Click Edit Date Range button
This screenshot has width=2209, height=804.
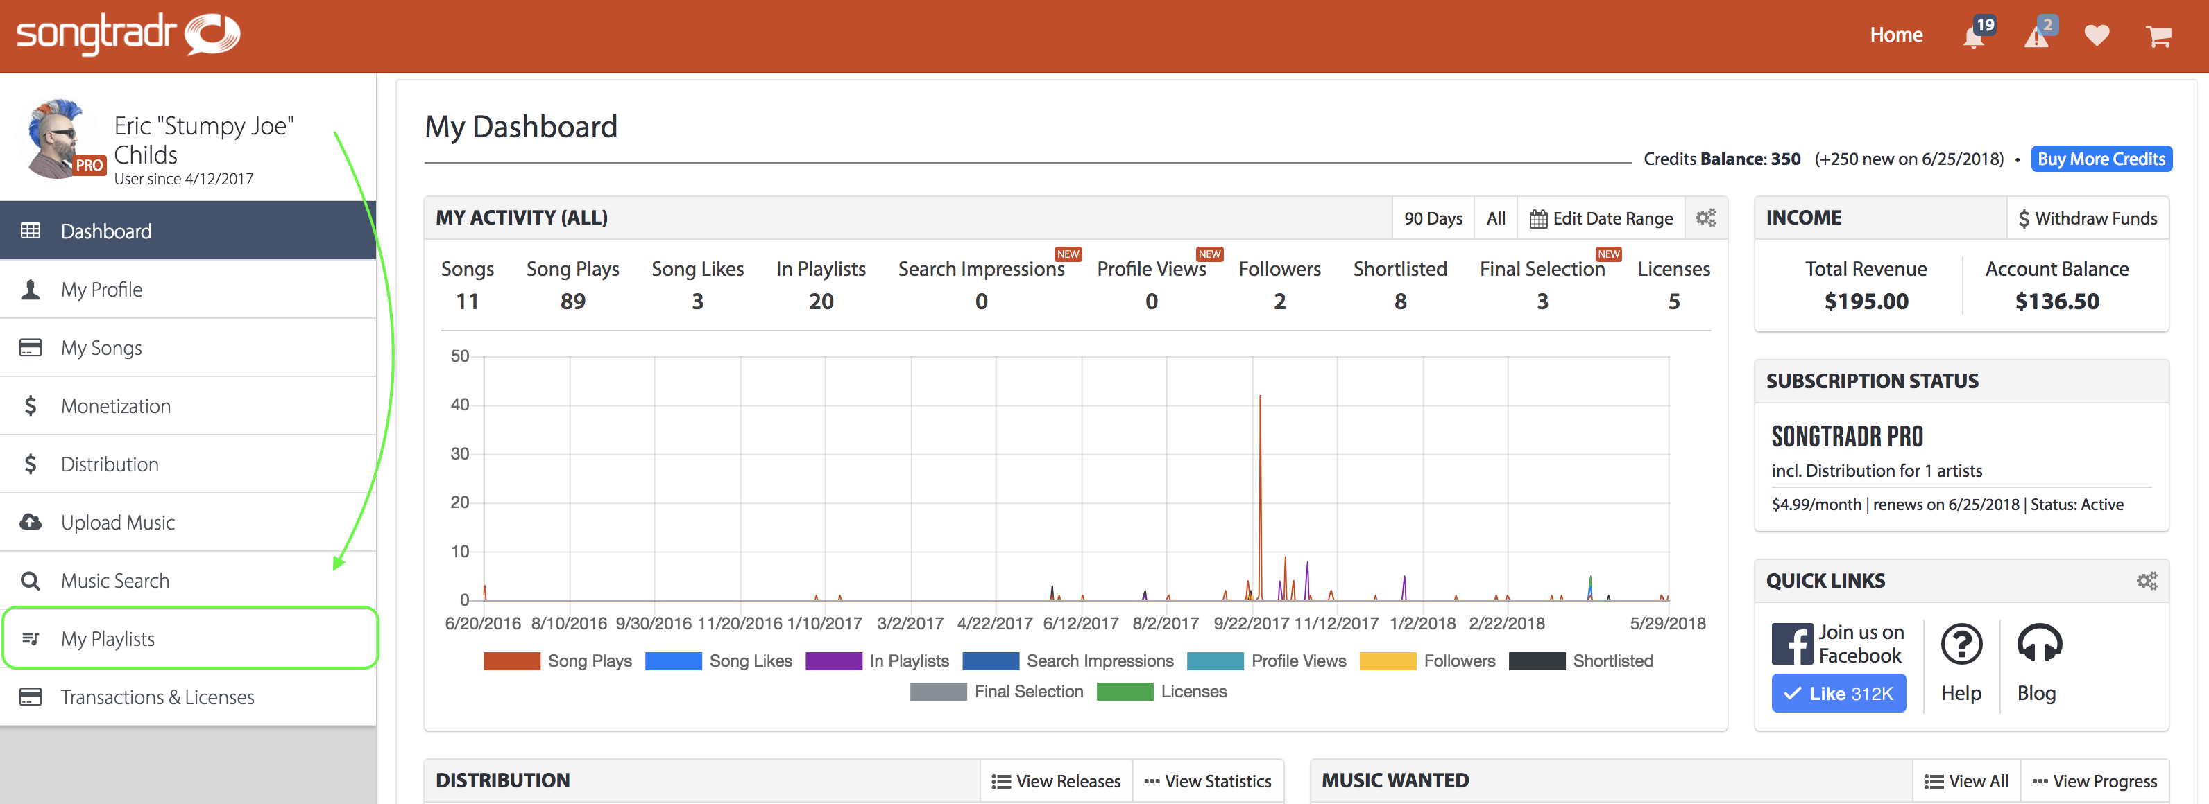click(x=1601, y=218)
